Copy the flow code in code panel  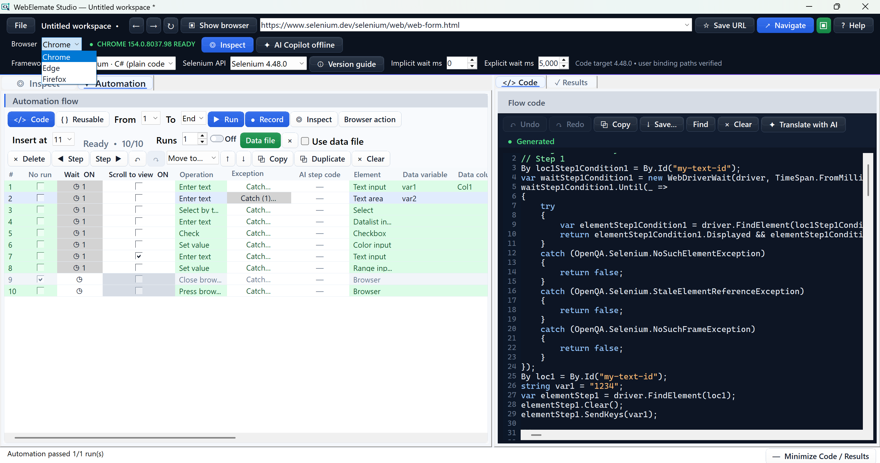tap(616, 125)
